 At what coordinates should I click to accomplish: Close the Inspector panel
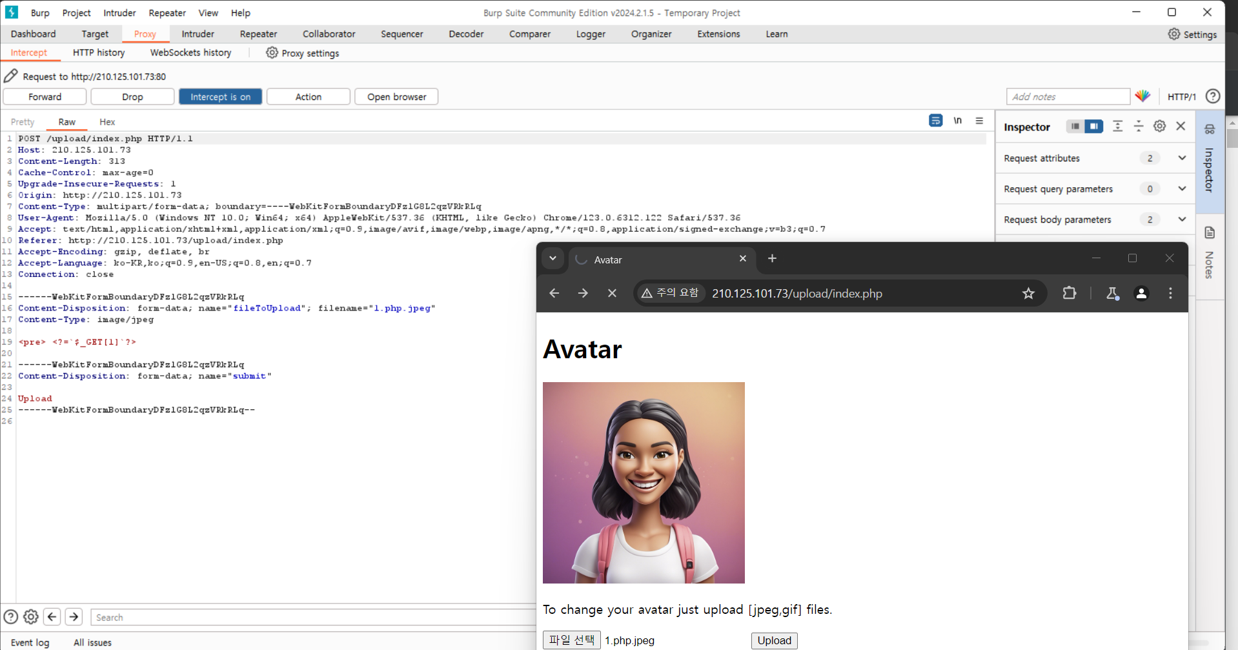click(x=1181, y=127)
